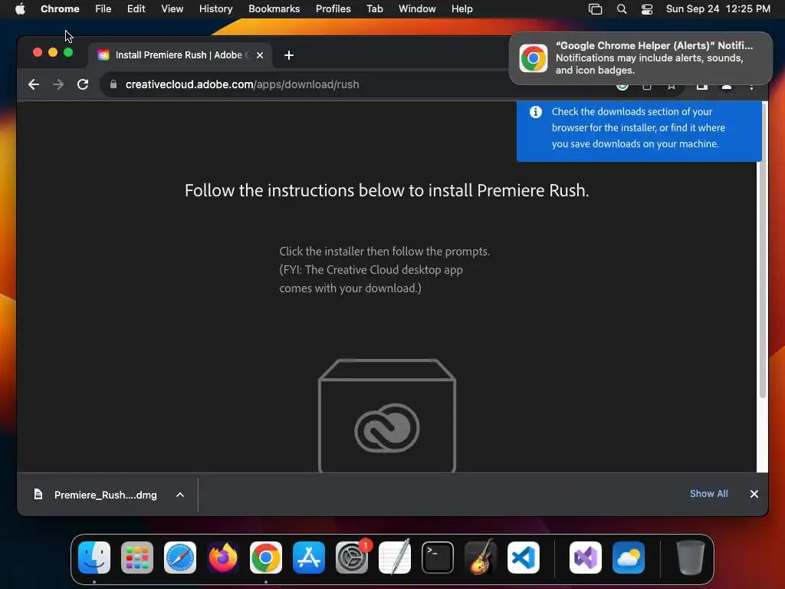This screenshot has width=785, height=589.
Task: Launch GarageBand from the Dock
Action: point(481,558)
